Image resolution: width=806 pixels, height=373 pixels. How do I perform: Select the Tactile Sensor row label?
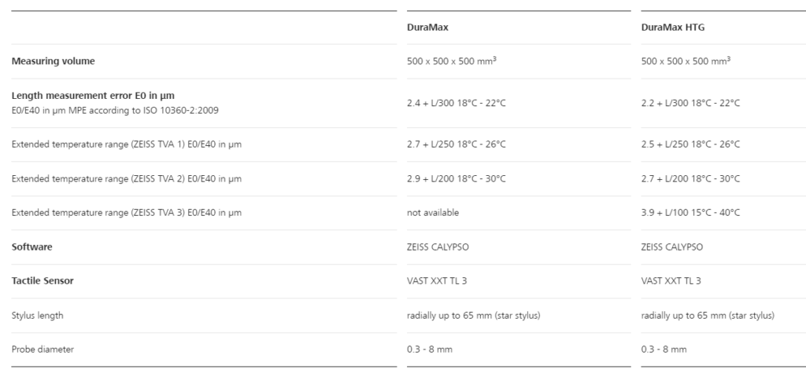point(43,281)
